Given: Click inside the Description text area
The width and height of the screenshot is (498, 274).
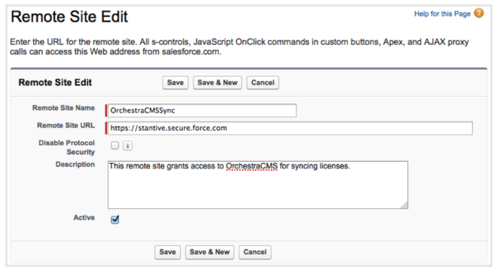Looking at the screenshot, I should [257, 188].
